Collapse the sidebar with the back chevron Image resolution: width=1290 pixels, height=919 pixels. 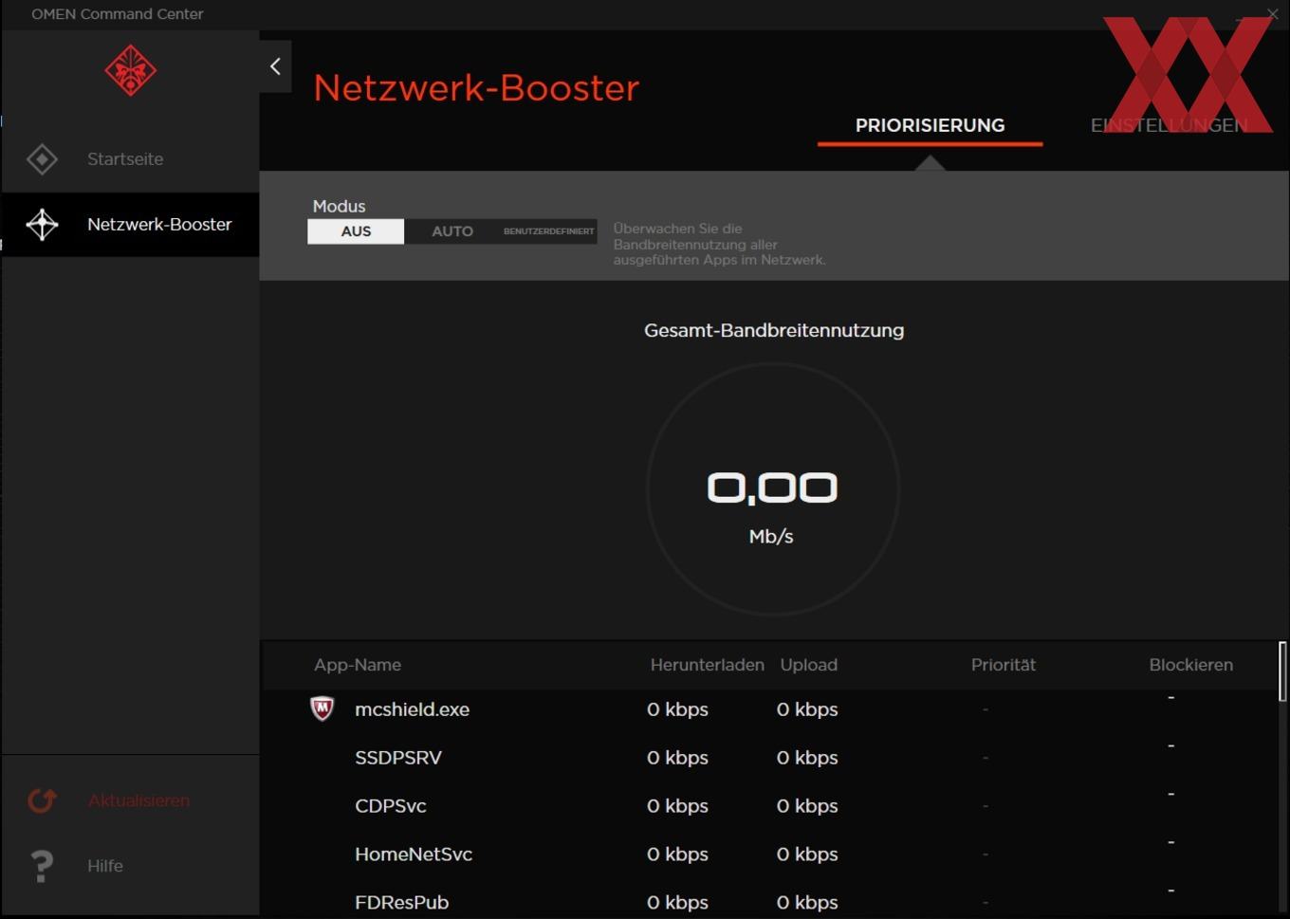[275, 66]
